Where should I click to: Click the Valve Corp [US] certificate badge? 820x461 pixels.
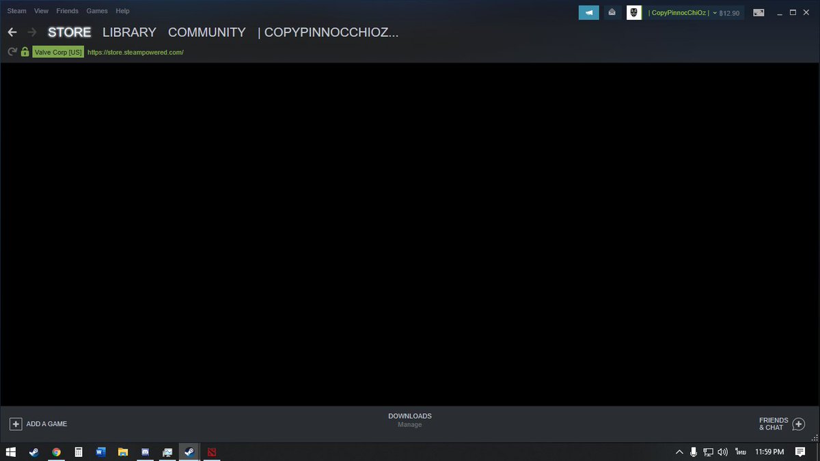click(58, 52)
